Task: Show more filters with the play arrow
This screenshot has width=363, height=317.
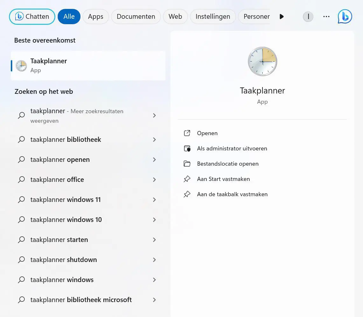Action: (282, 17)
